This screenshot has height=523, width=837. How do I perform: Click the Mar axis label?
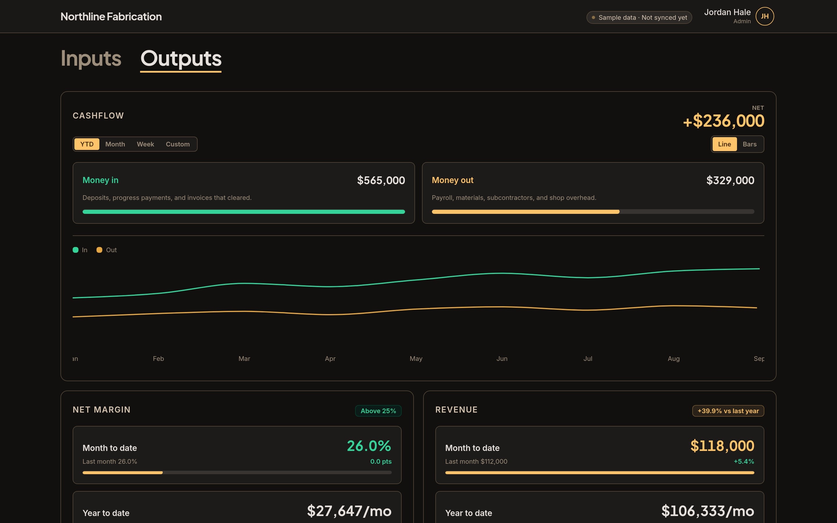point(244,359)
